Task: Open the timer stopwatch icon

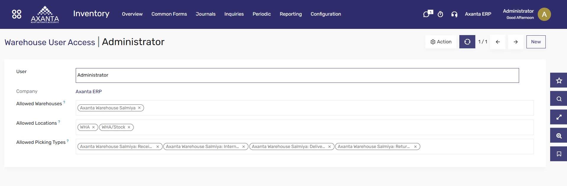Action: point(440,14)
